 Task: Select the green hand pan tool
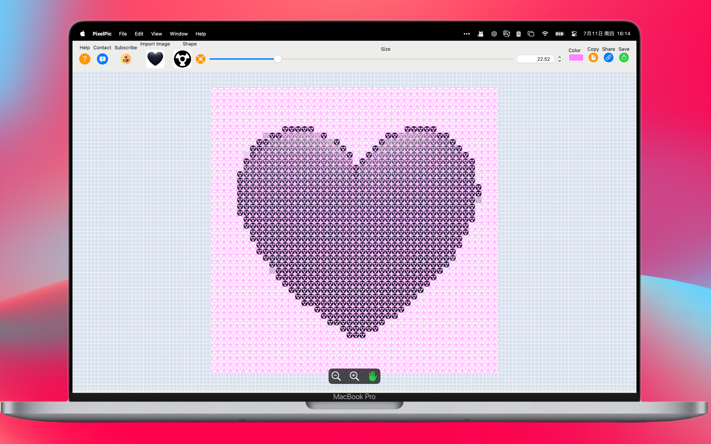point(372,376)
